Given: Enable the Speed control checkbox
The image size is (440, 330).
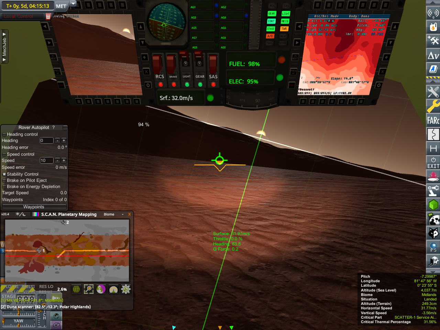Looking at the screenshot, I should point(4,154).
